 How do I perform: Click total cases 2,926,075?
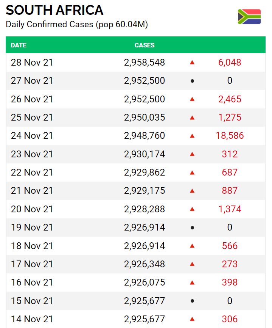tap(145, 282)
